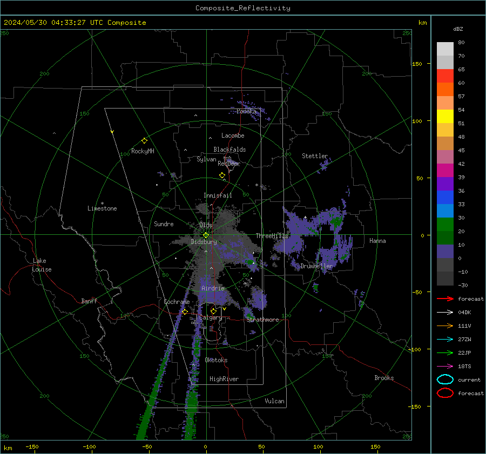Click the red forecast ellipse legend icon
The image size is (486, 454).
[x=445, y=393]
